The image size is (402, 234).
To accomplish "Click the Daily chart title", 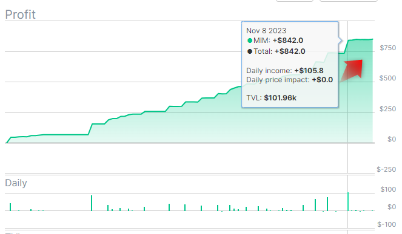I will coord(16,183).
